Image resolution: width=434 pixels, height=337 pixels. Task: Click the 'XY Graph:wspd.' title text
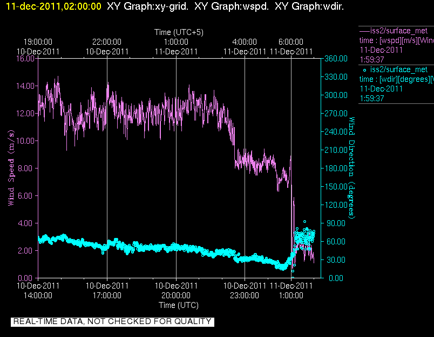click(x=232, y=6)
